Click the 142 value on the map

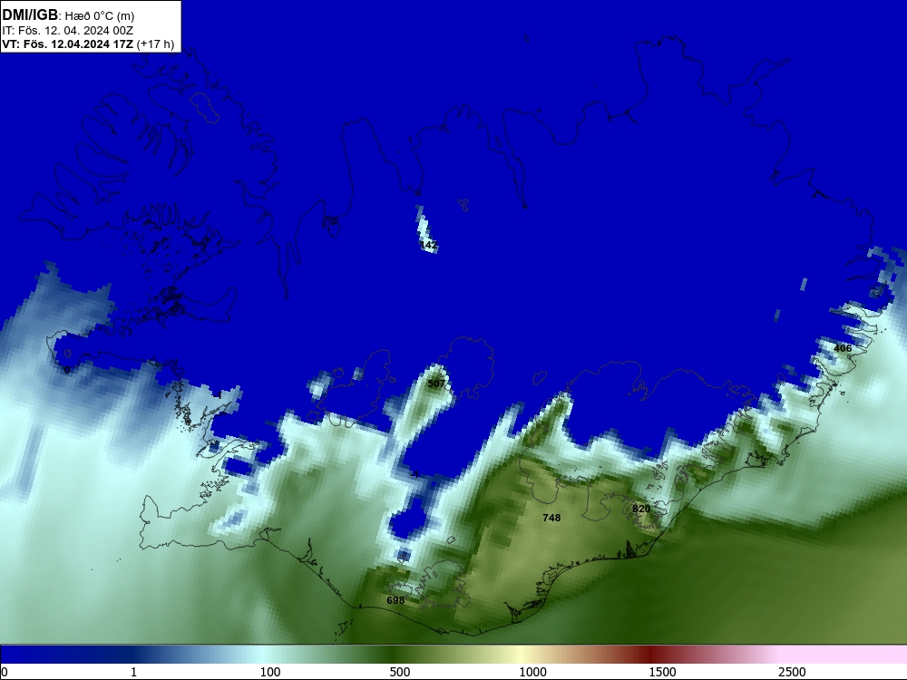pyautogui.click(x=429, y=245)
